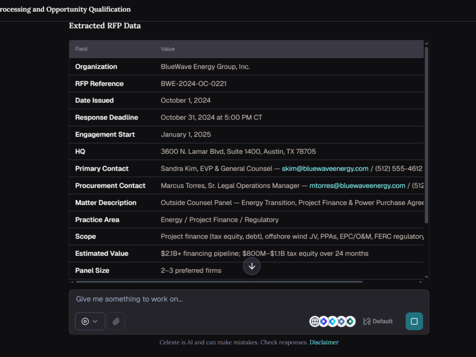Click the scroll-to-bottom arrow button

click(x=251, y=266)
